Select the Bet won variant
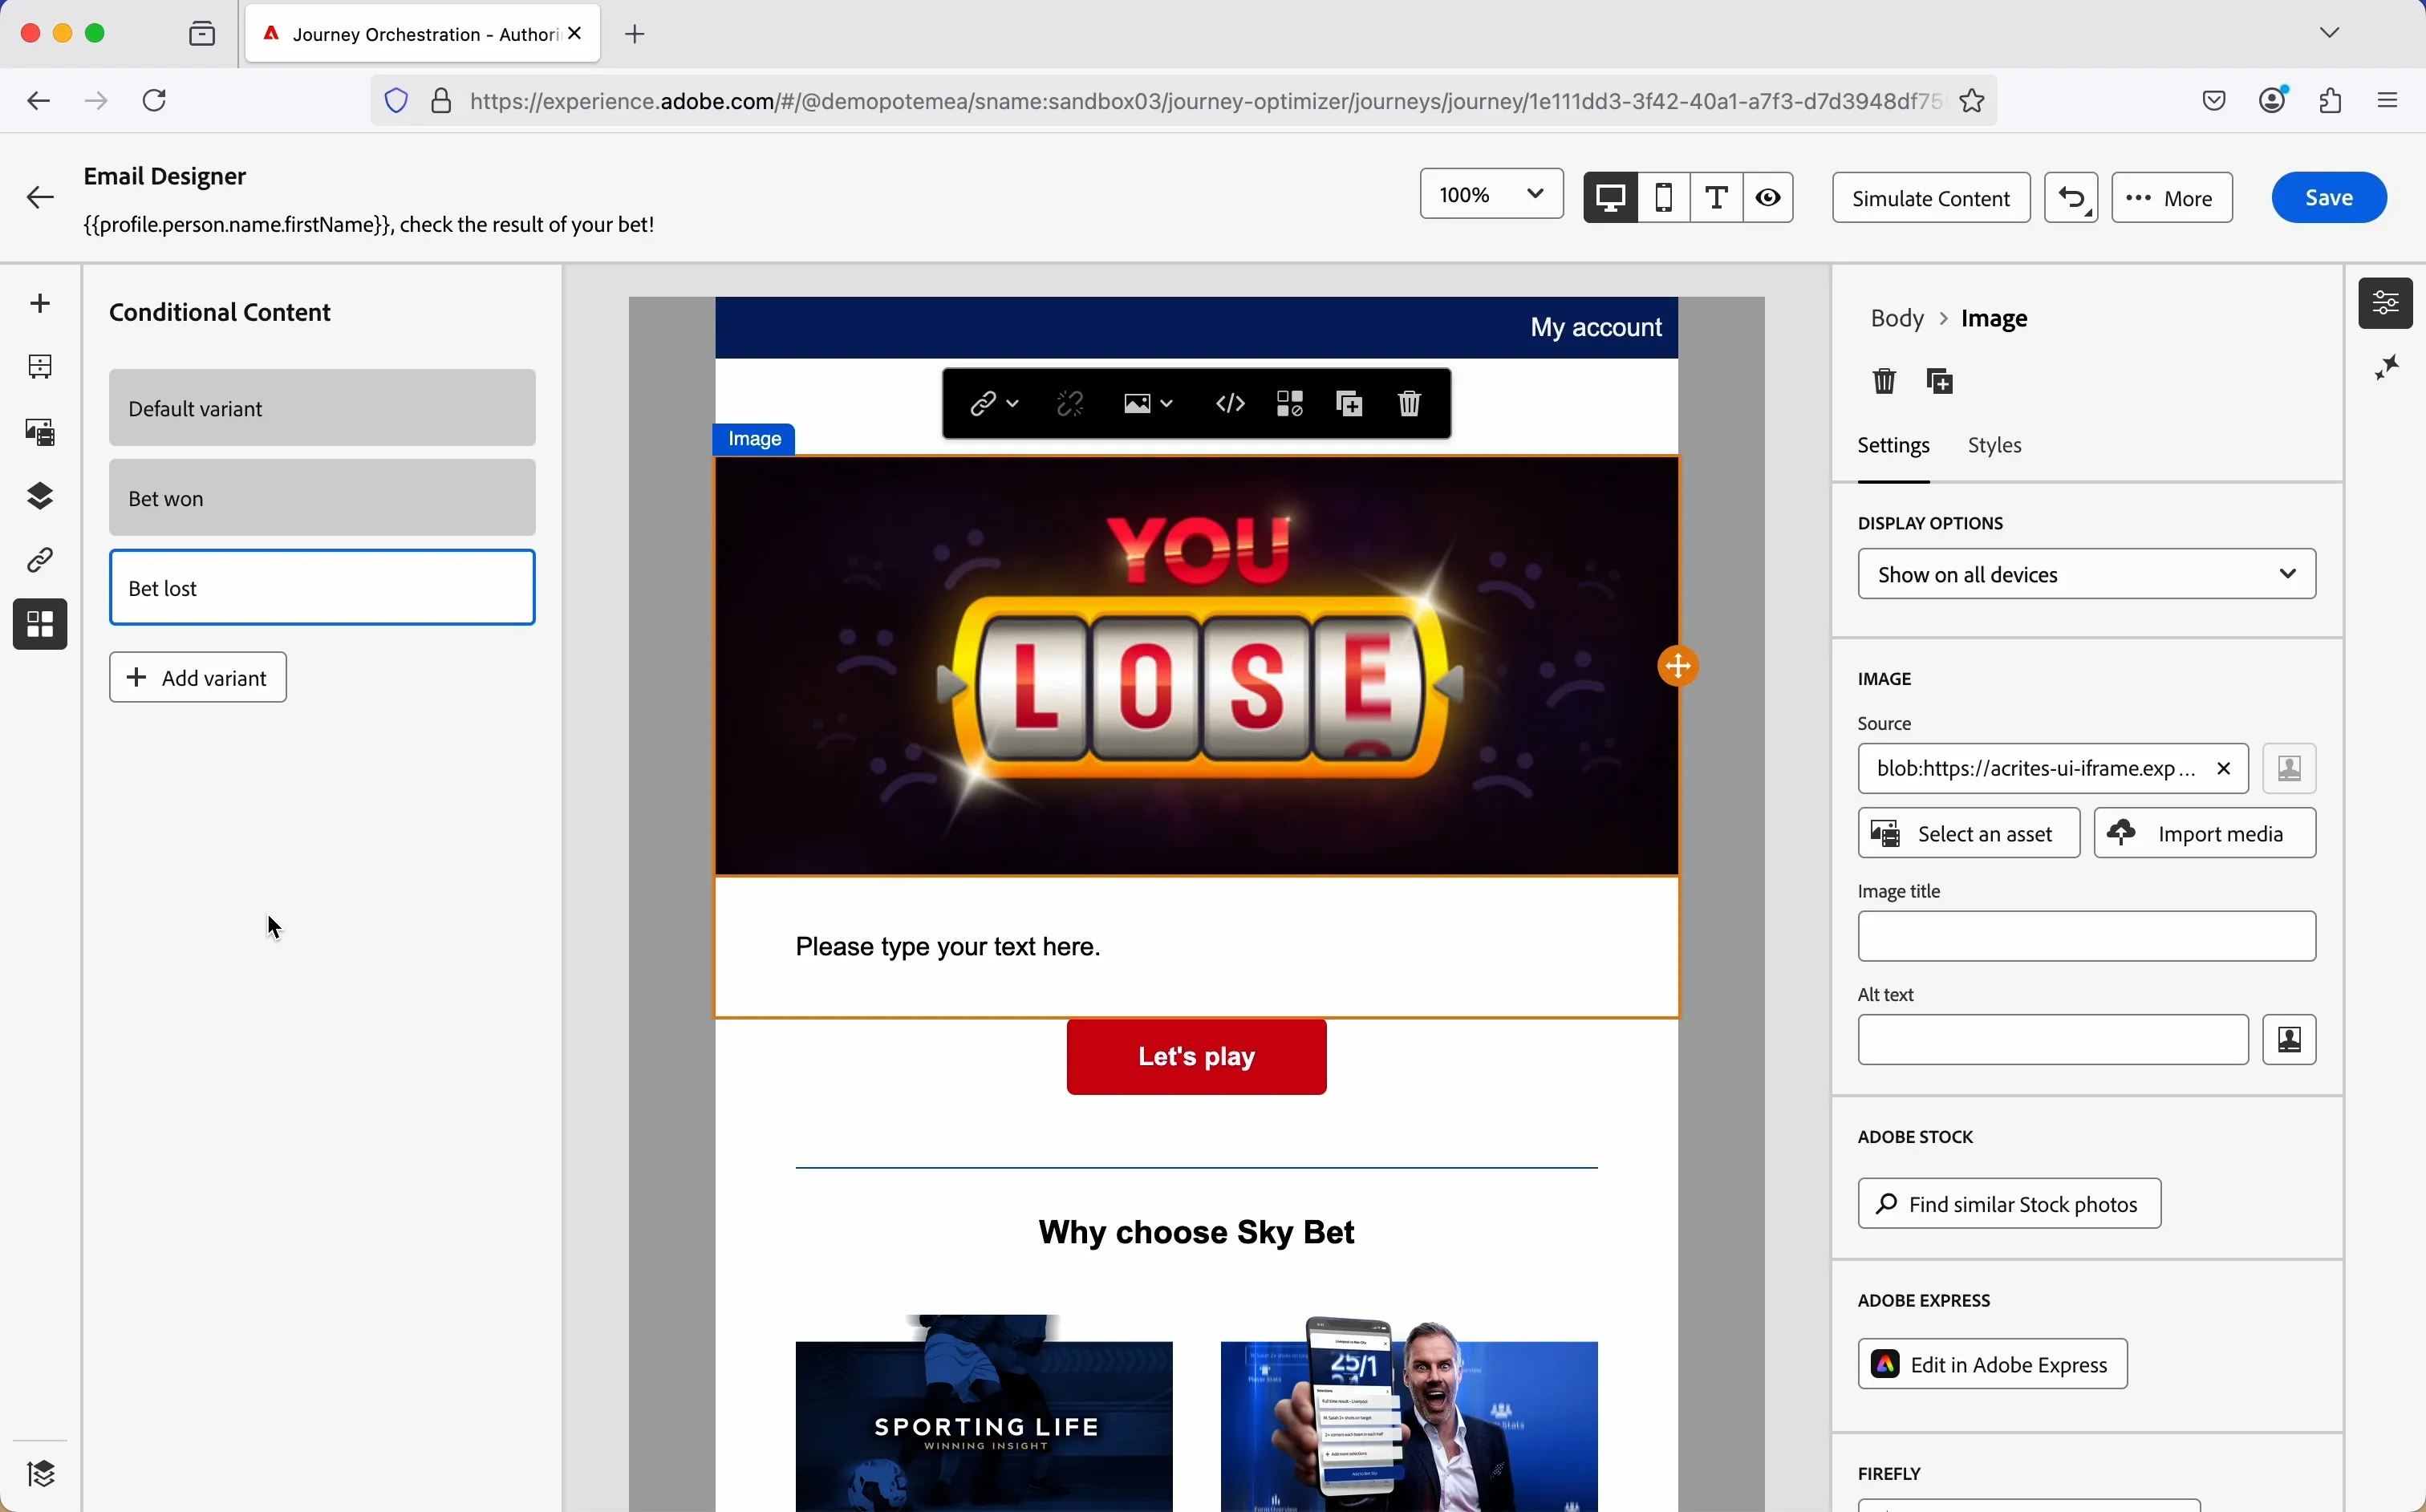 click(x=322, y=498)
